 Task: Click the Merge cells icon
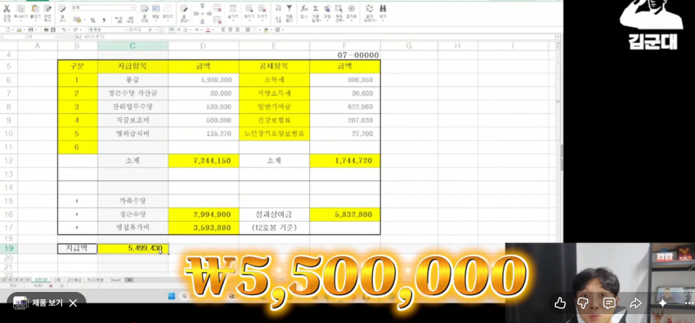[x=155, y=9]
